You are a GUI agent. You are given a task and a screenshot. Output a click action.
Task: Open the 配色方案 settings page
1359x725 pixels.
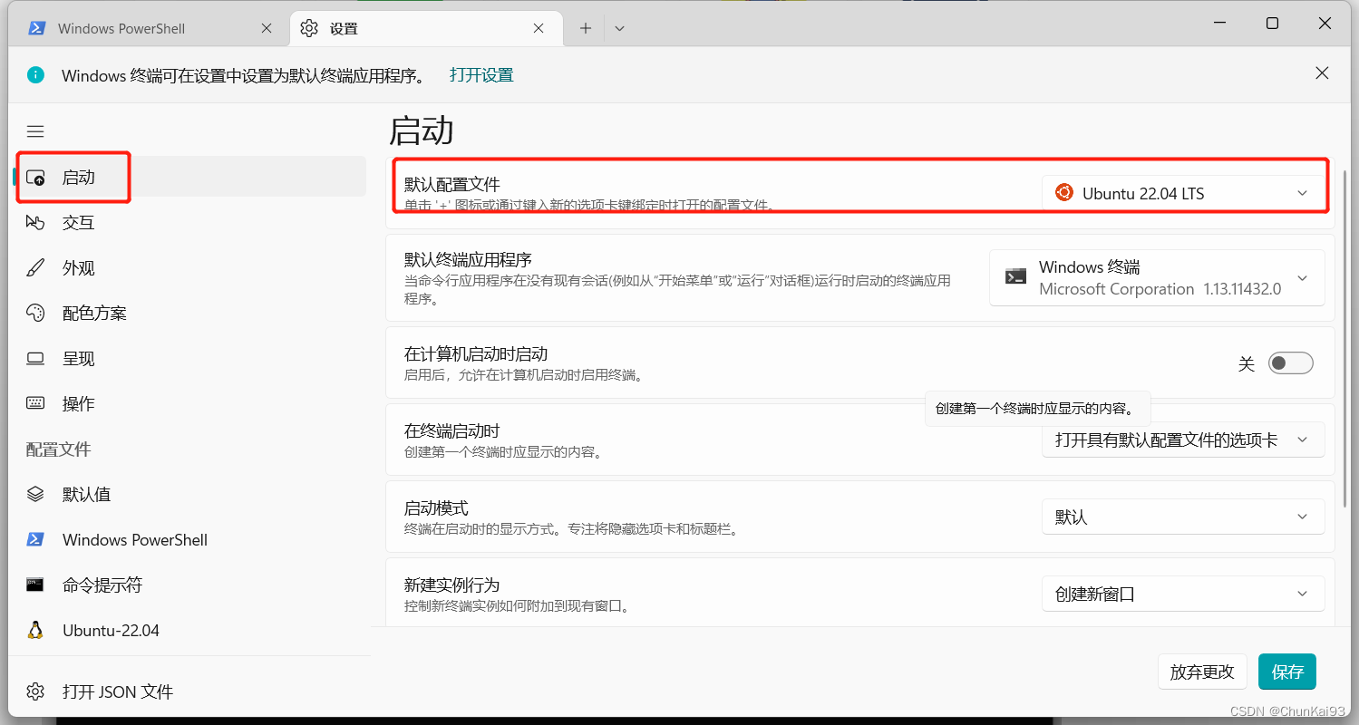click(190, 313)
